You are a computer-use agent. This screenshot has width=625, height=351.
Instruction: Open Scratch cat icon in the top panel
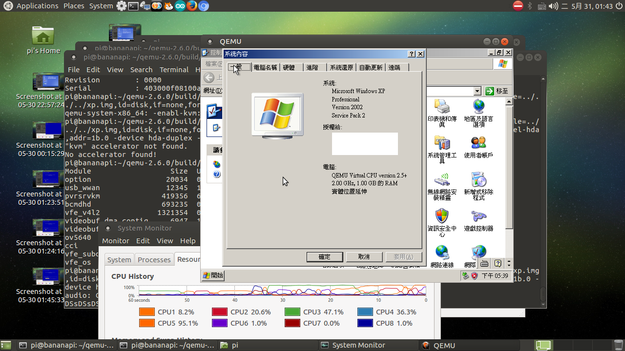coord(168,6)
